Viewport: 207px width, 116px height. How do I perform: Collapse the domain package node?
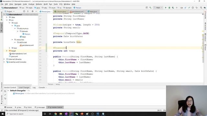pos(17,31)
